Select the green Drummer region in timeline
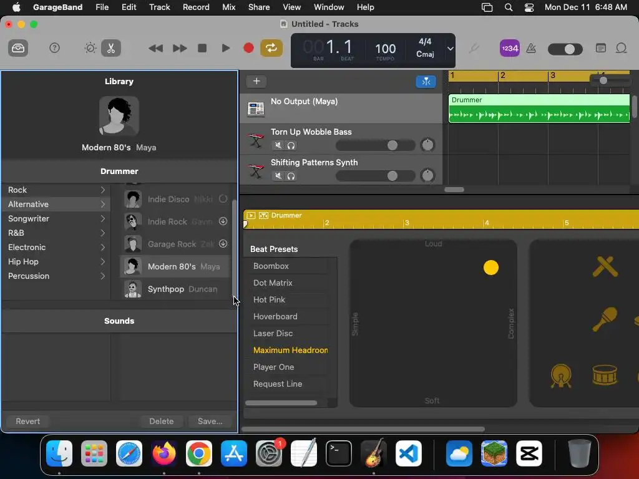This screenshot has width=639, height=479. click(539, 109)
